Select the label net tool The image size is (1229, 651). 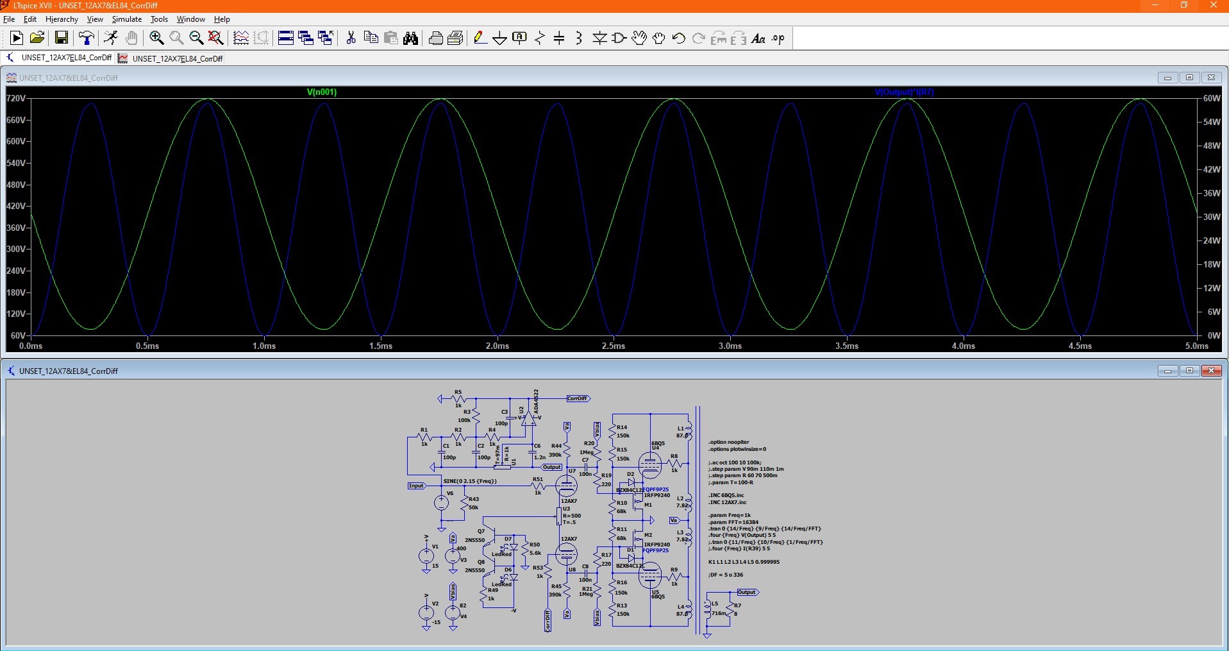click(520, 38)
